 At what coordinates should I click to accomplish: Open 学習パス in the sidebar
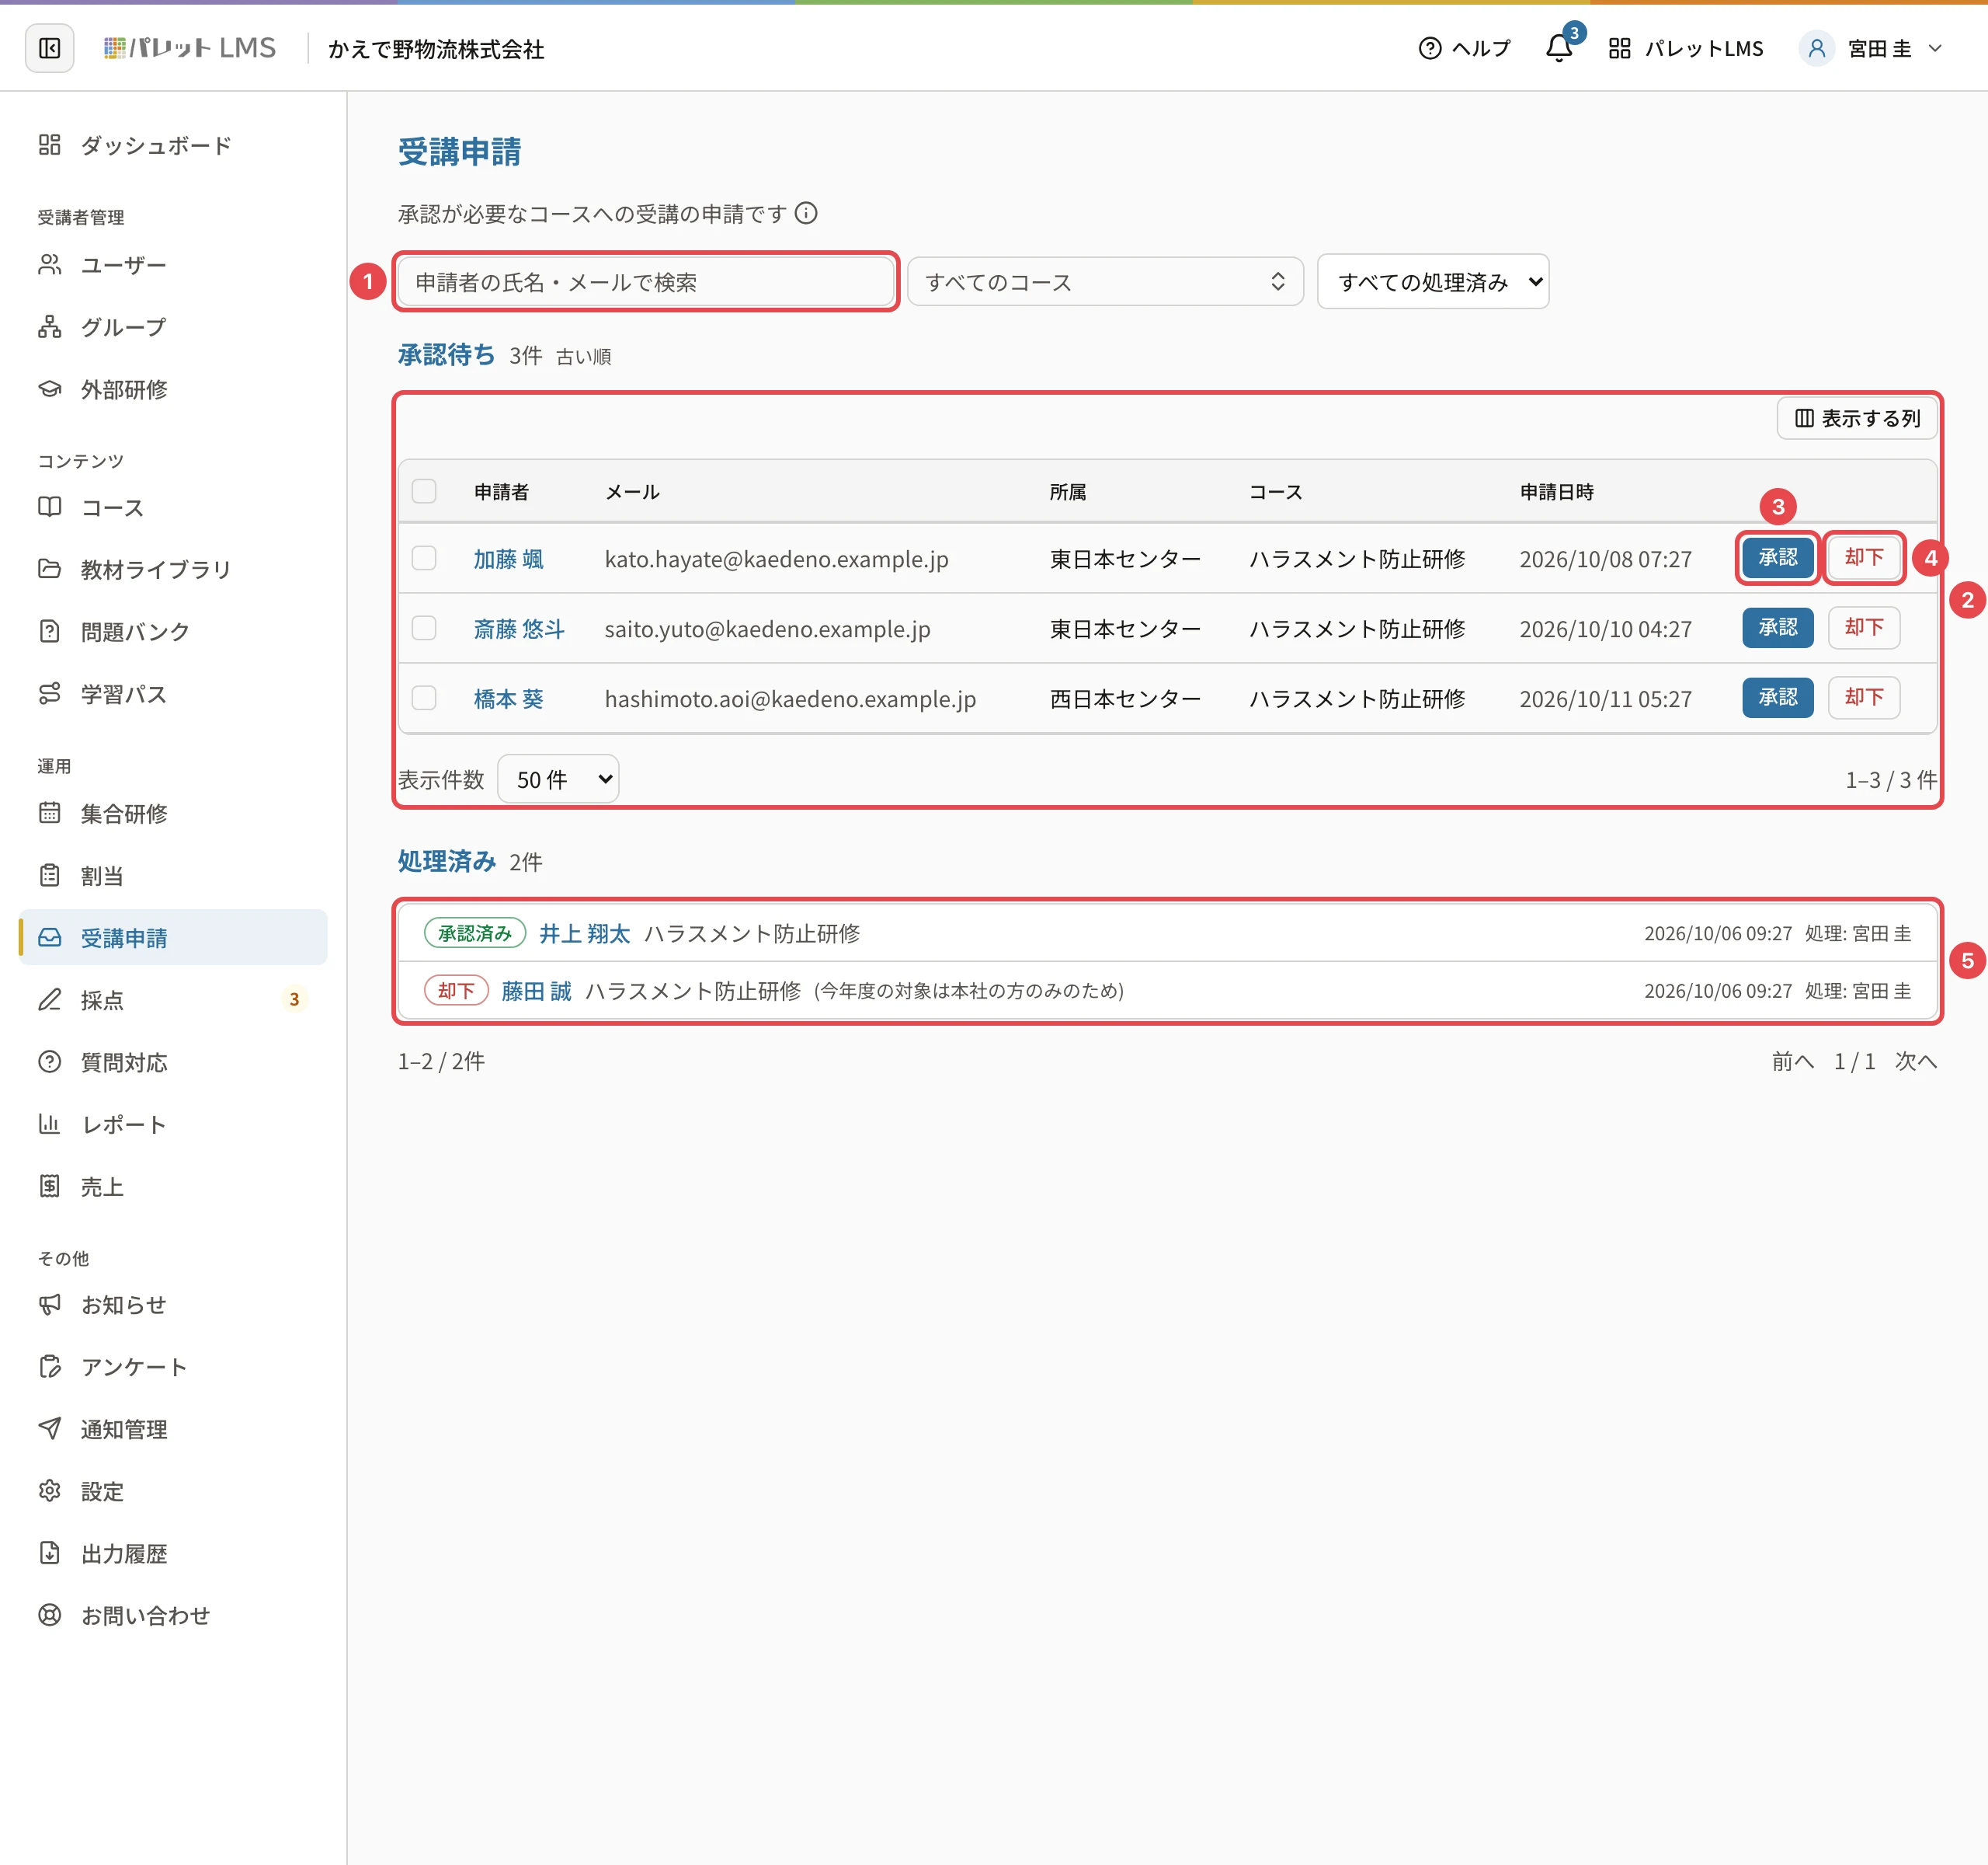tap(173, 693)
